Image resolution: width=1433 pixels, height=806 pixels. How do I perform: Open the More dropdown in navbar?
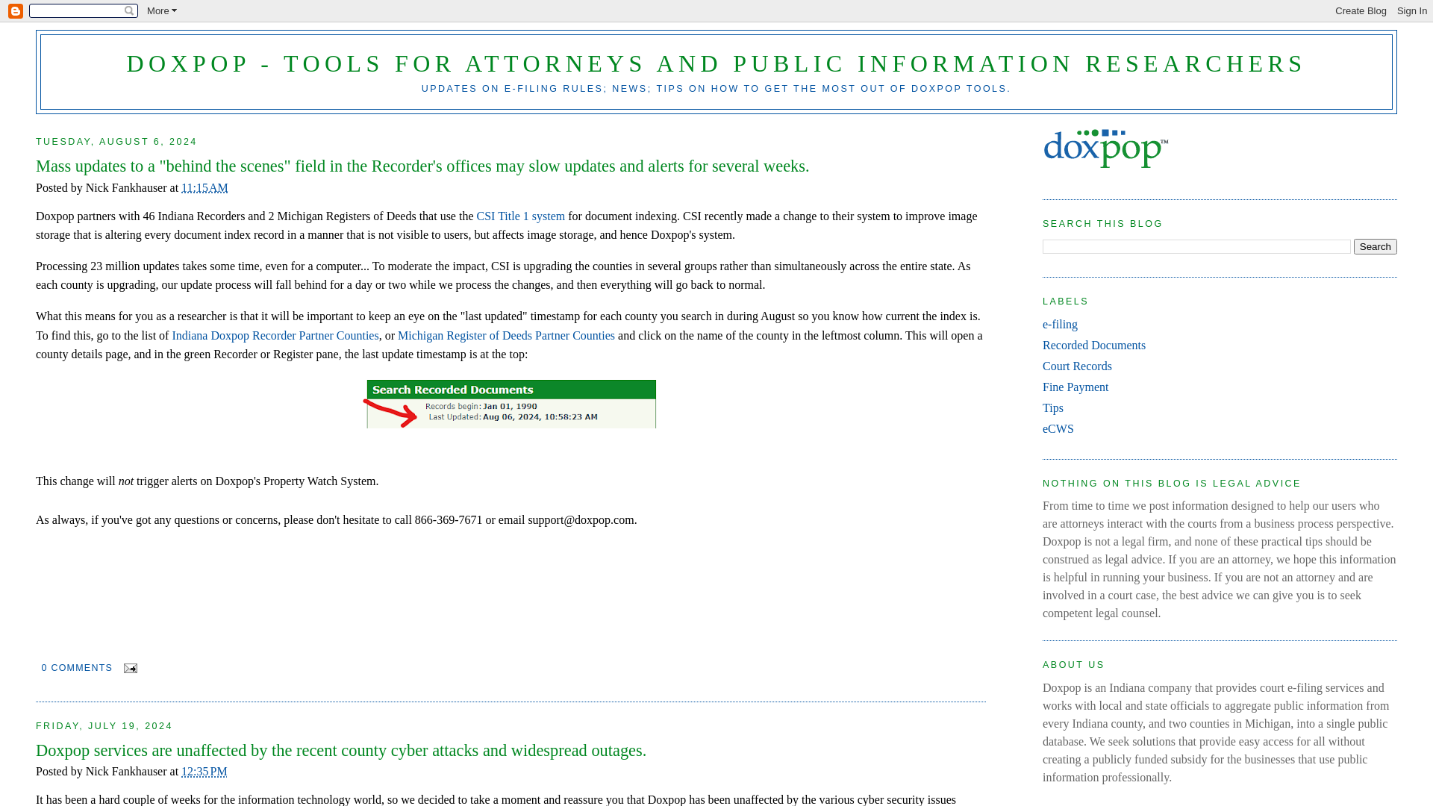[161, 10]
